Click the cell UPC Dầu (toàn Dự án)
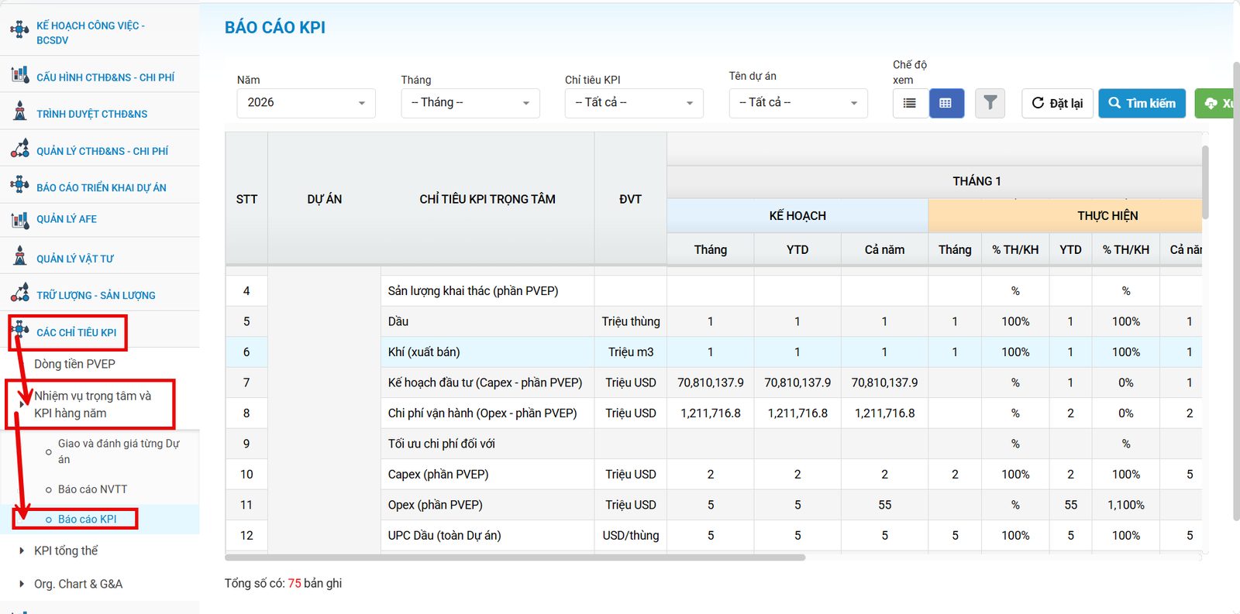 [x=487, y=535]
